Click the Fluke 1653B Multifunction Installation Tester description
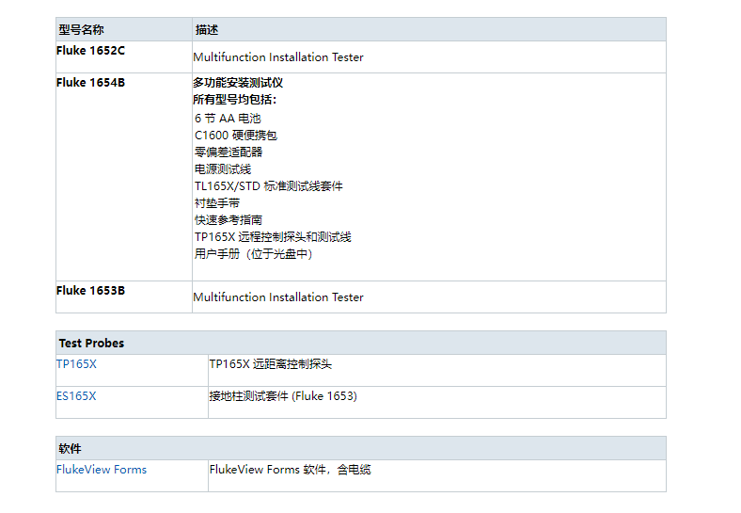741x513 pixels. coord(278,297)
